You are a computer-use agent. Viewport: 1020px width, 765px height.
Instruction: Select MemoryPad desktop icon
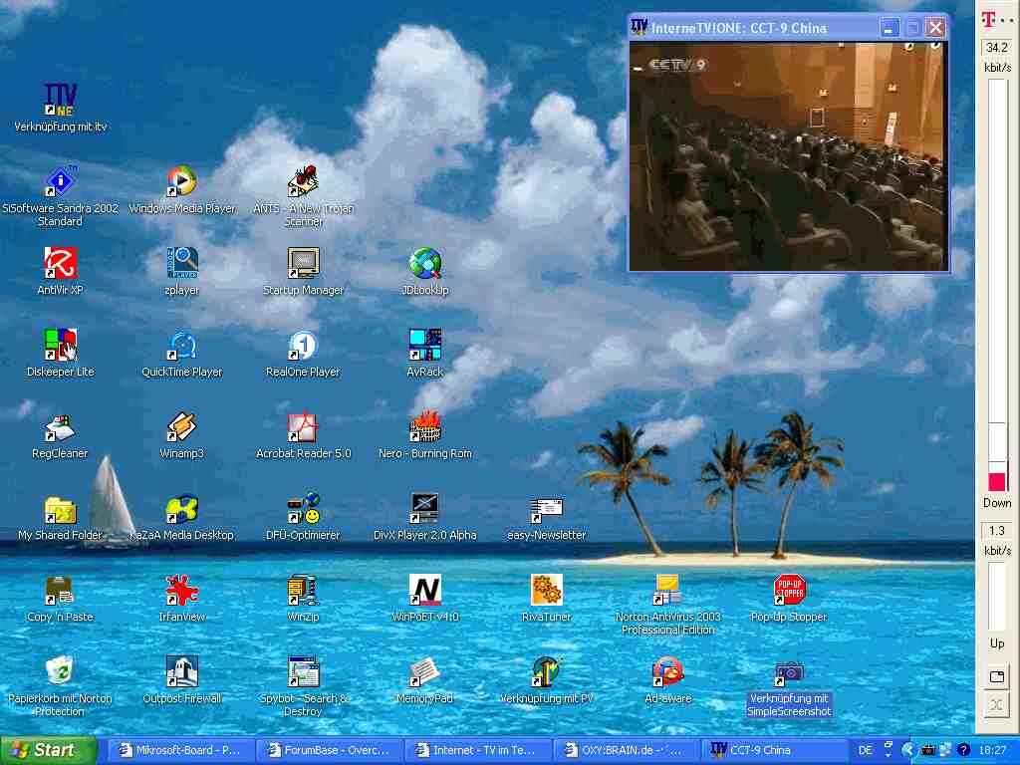pos(424,672)
